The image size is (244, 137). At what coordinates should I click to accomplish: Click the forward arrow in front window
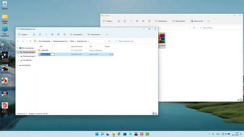point(23,41)
